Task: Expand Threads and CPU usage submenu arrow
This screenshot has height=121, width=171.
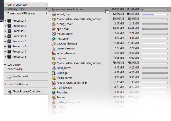Action: (47, 13)
